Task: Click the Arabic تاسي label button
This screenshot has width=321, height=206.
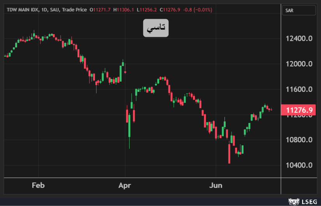Action: click(x=156, y=28)
